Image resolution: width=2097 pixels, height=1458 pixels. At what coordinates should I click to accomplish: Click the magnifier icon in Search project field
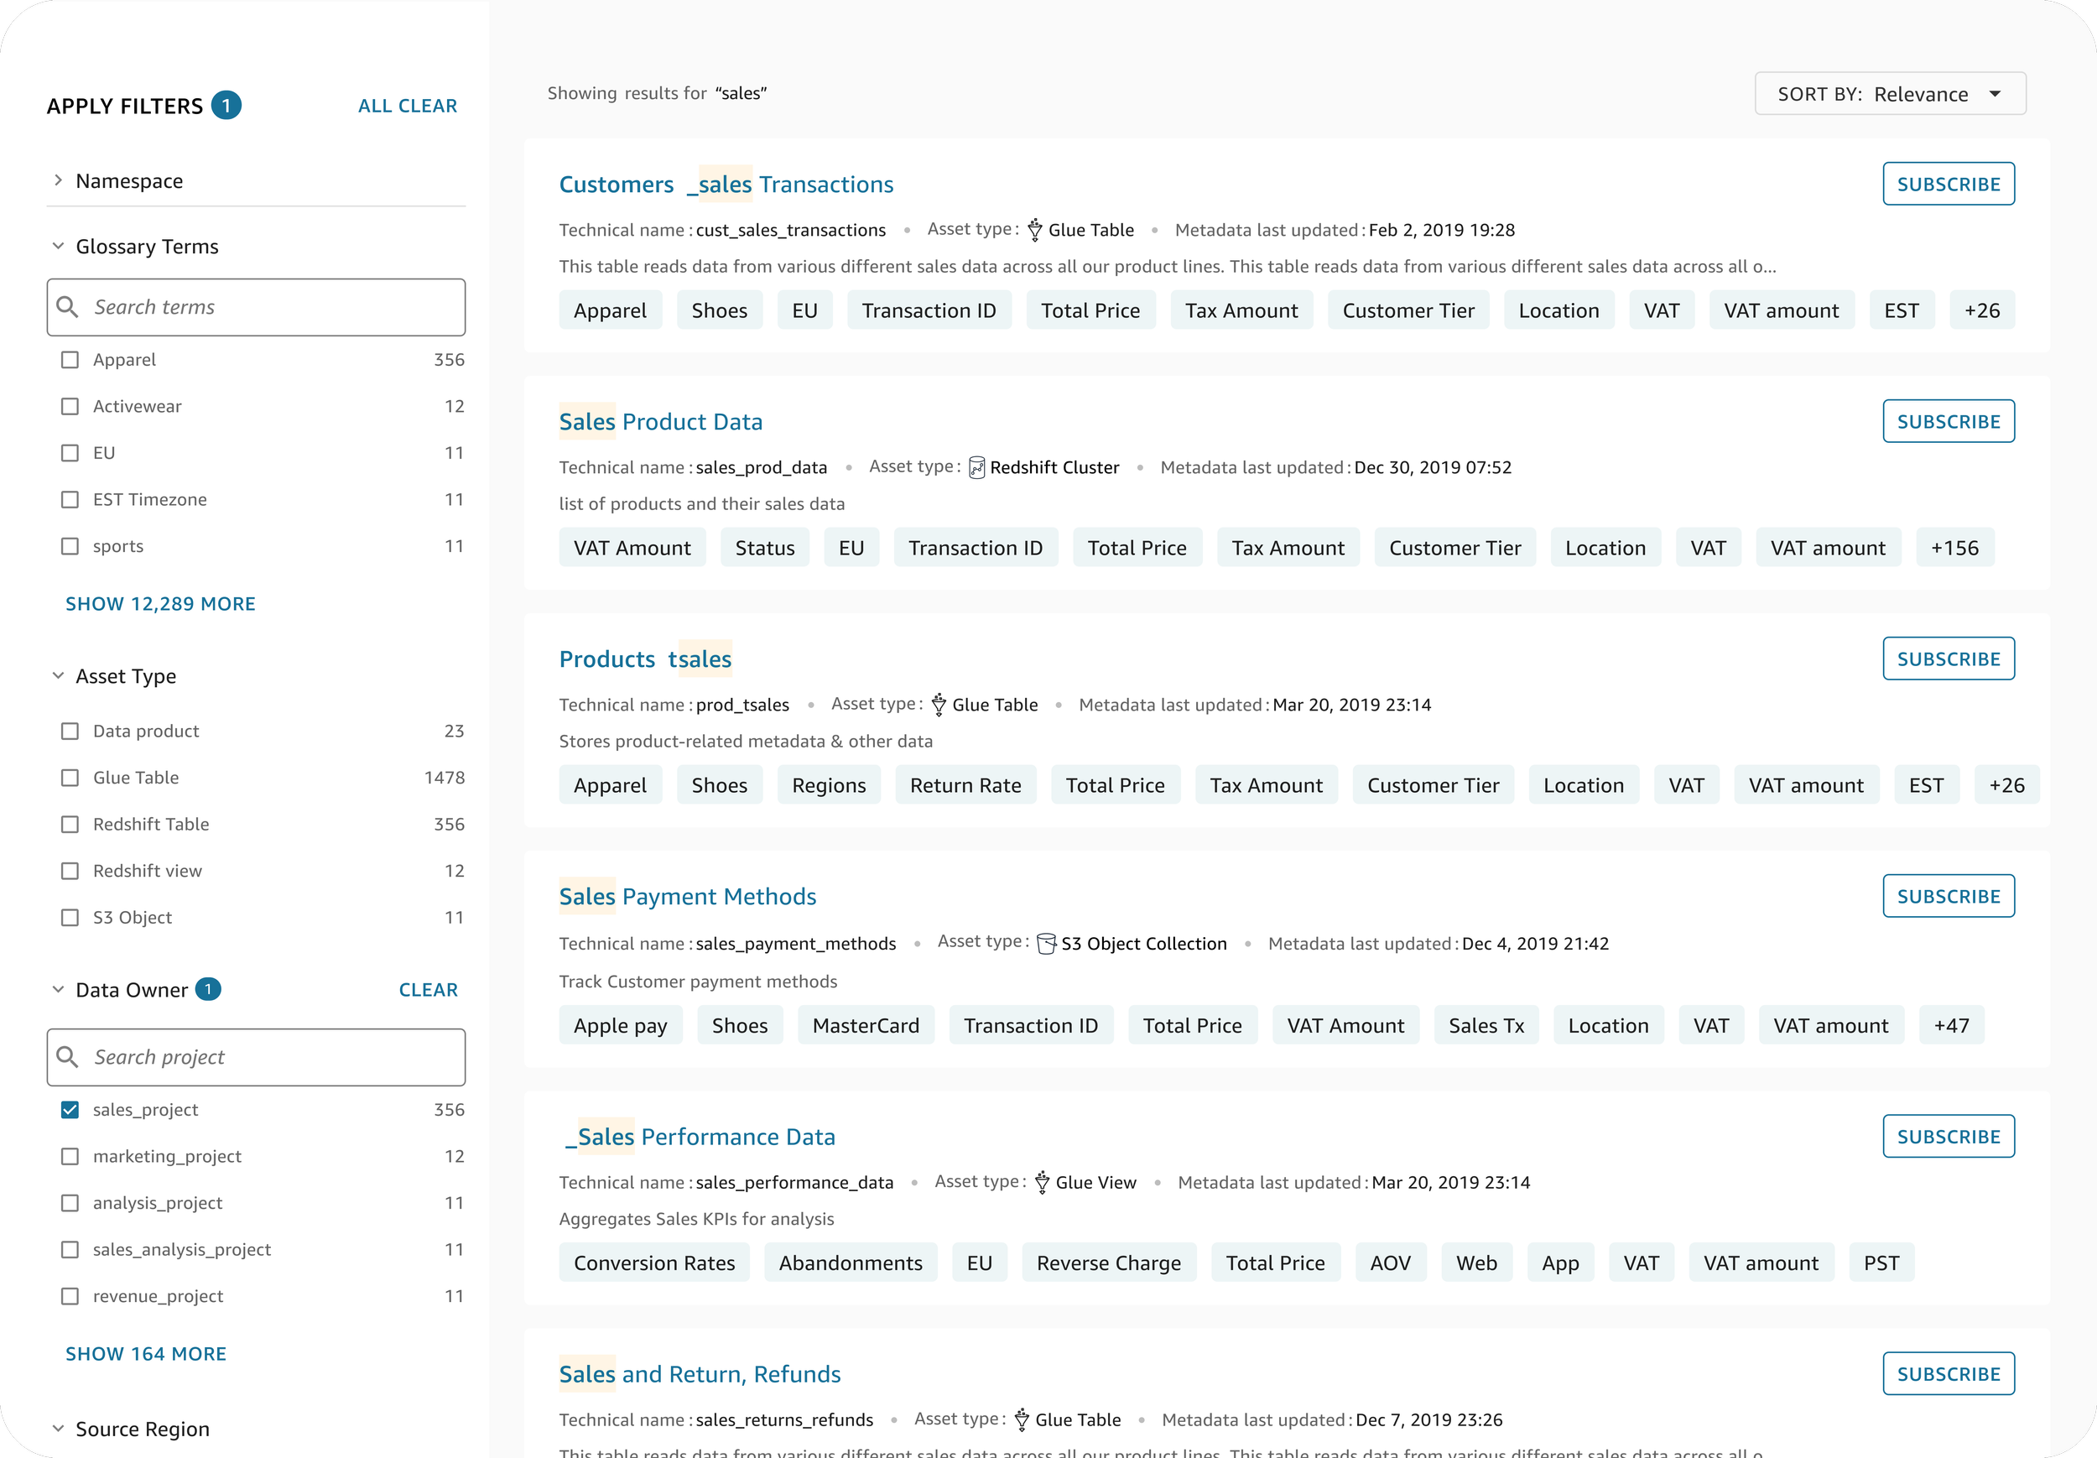[68, 1057]
